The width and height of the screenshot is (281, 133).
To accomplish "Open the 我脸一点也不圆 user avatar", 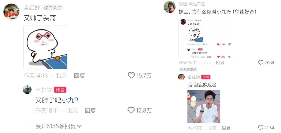I will pyautogui.click(x=169, y=7).
